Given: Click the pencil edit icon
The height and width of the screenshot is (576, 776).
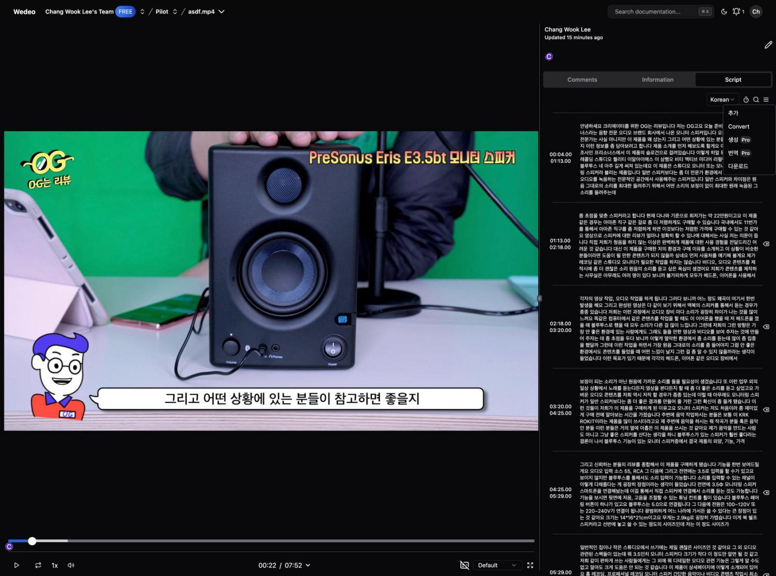Looking at the screenshot, I should [x=768, y=45].
